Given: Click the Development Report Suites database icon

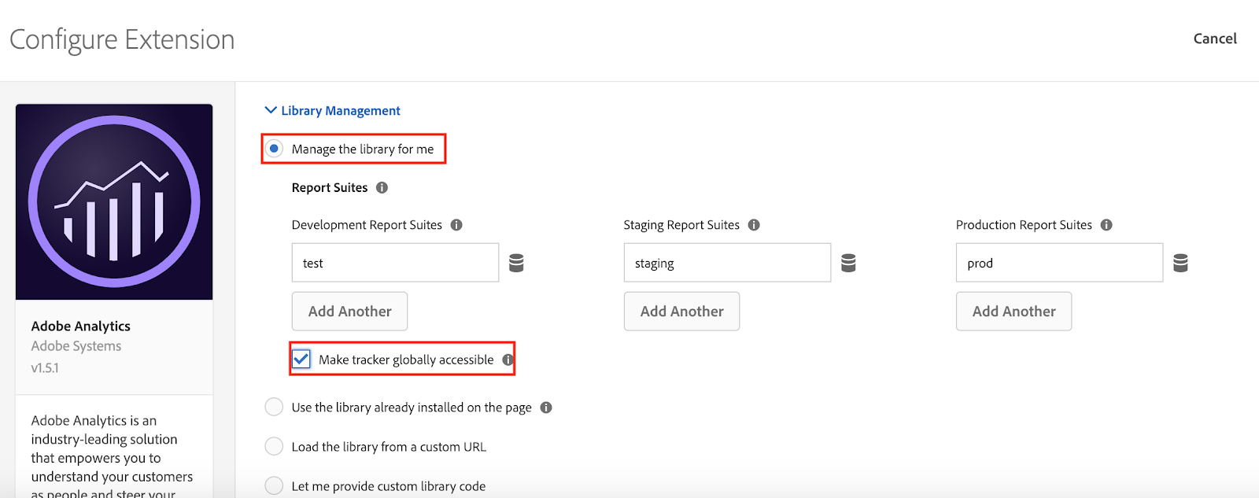Looking at the screenshot, I should coord(516,263).
